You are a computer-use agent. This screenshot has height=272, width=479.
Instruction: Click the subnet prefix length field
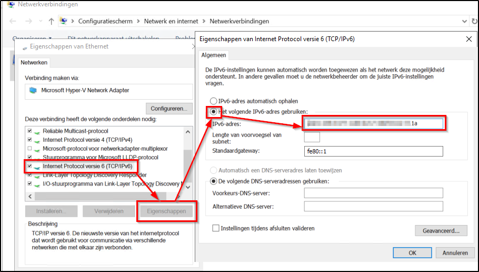pos(312,137)
